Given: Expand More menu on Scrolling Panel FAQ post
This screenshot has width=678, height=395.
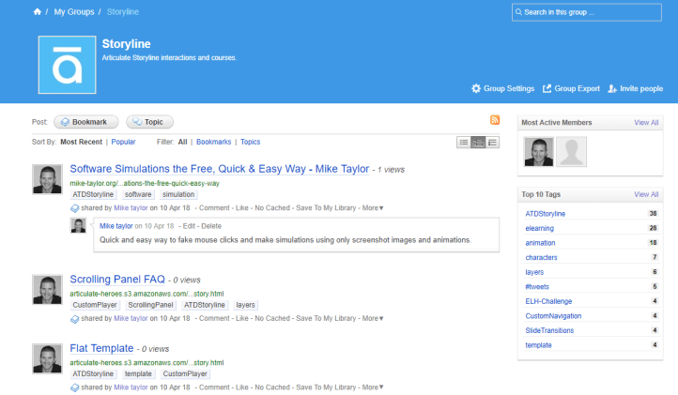Looking at the screenshot, I should pos(373,318).
